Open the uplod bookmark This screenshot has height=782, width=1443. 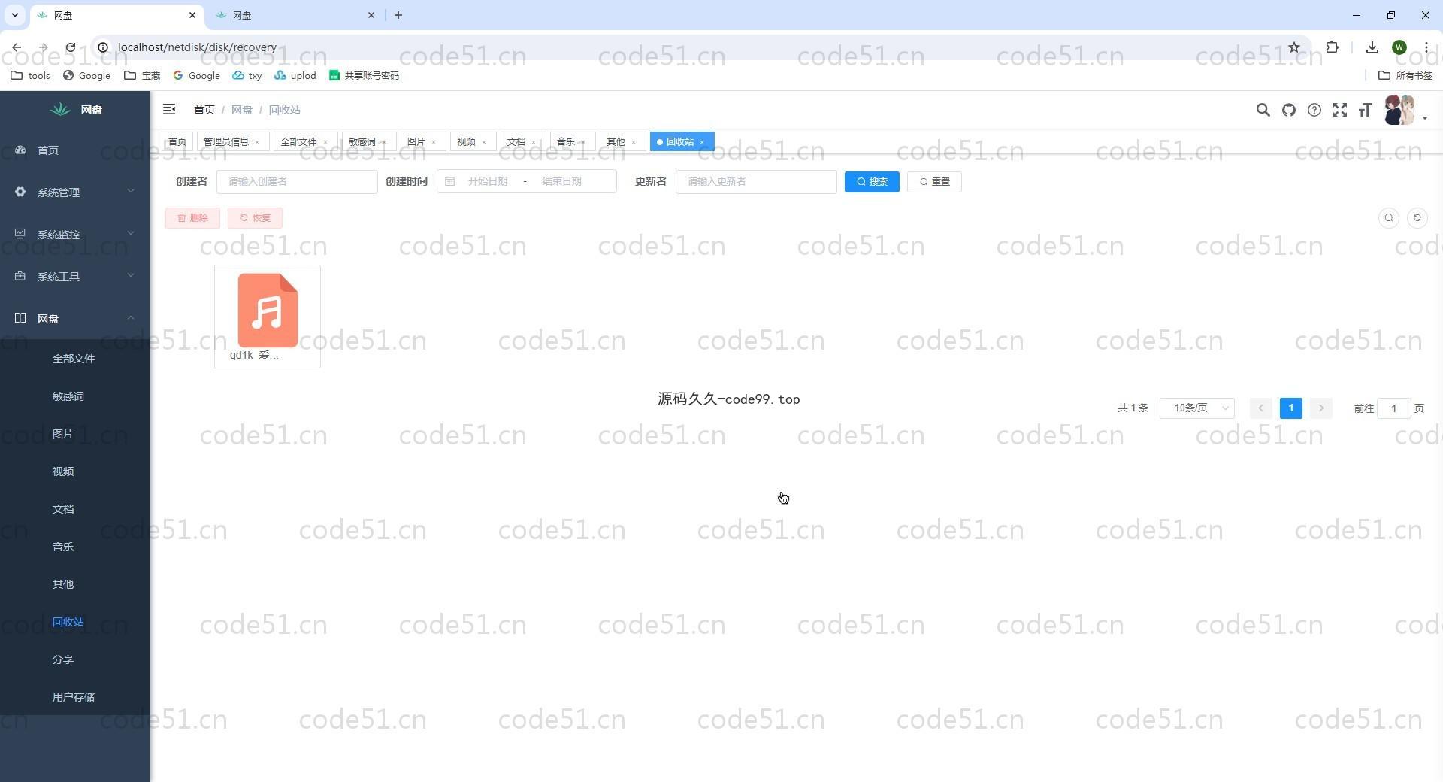tap(295, 76)
